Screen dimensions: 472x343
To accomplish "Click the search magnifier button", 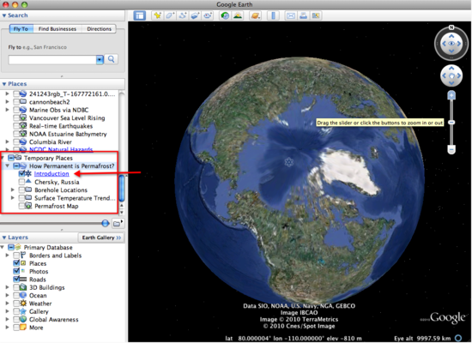I will click(x=112, y=59).
